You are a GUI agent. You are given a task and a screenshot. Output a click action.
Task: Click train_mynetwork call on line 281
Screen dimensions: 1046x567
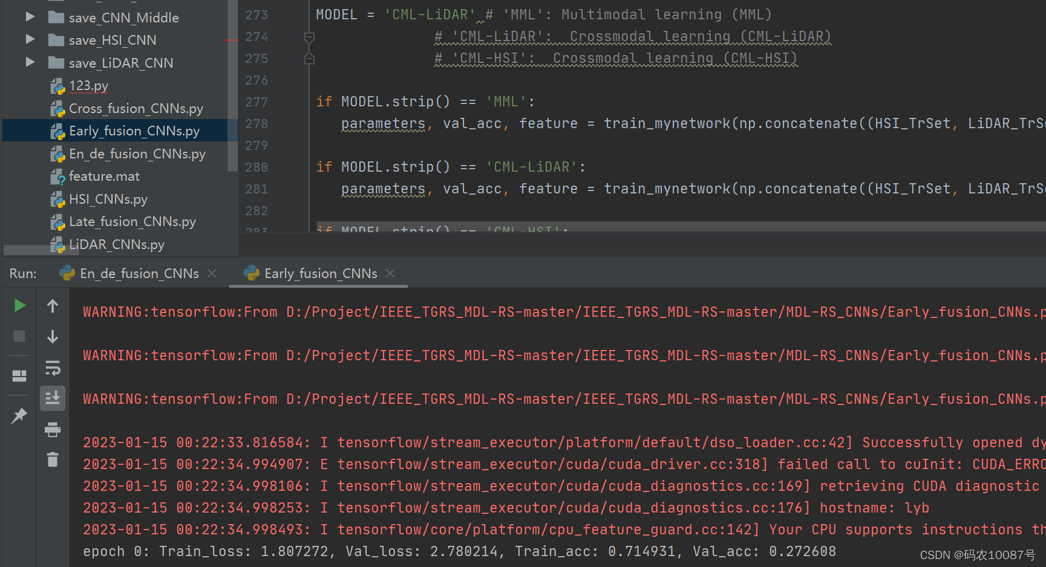click(667, 189)
